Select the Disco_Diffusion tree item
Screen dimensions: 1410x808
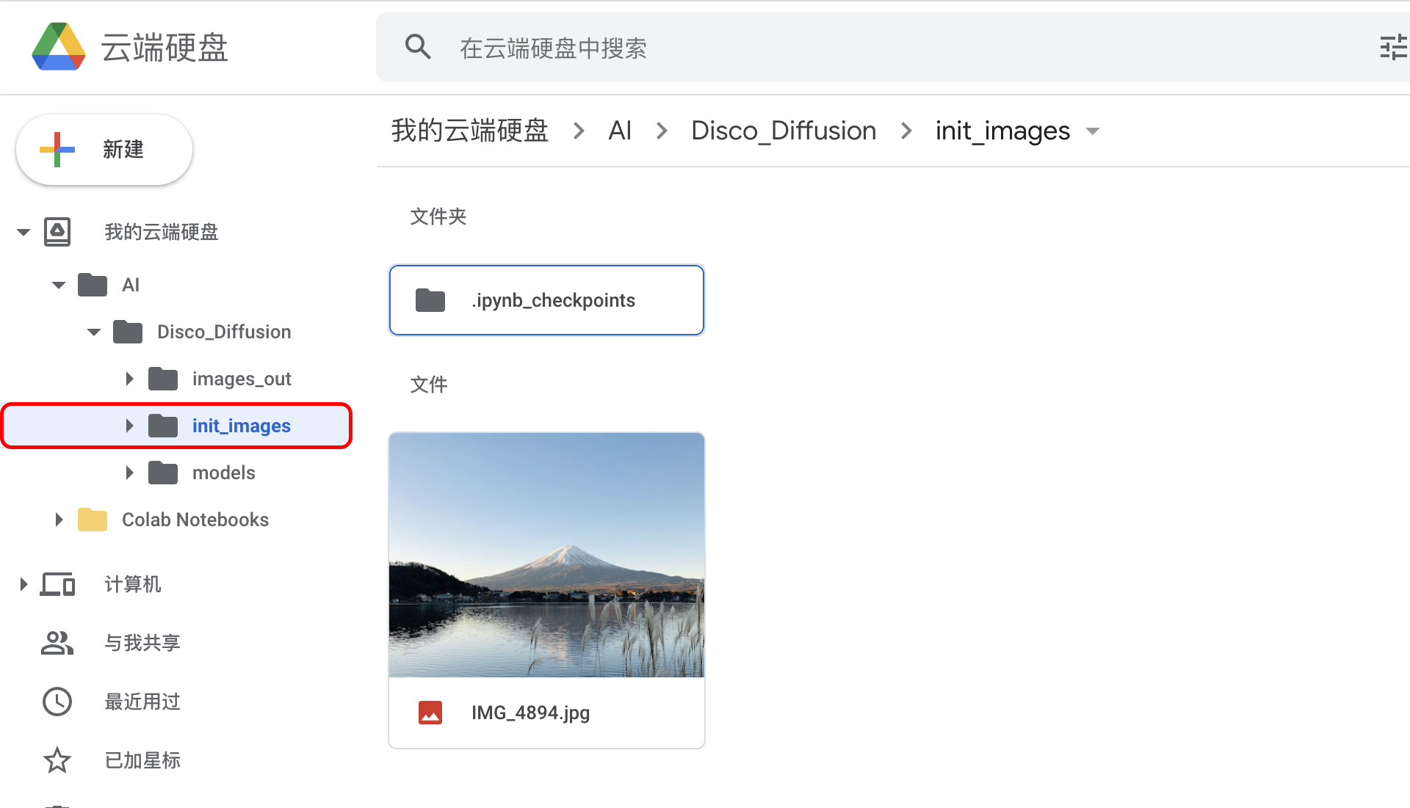click(x=224, y=332)
